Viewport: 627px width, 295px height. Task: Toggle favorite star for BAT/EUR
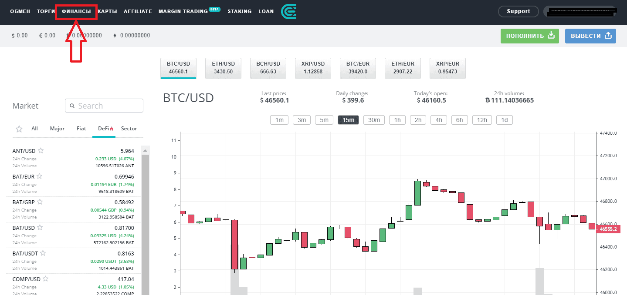tap(39, 176)
